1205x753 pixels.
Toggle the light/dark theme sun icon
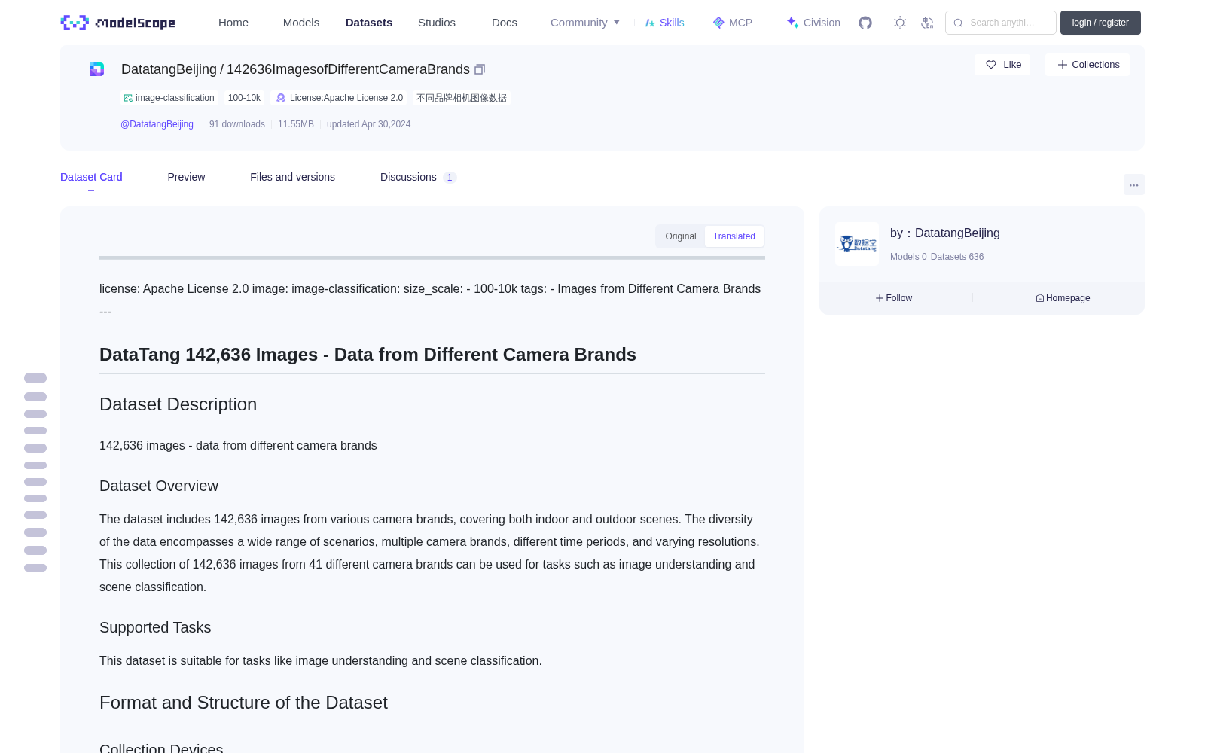point(900,23)
